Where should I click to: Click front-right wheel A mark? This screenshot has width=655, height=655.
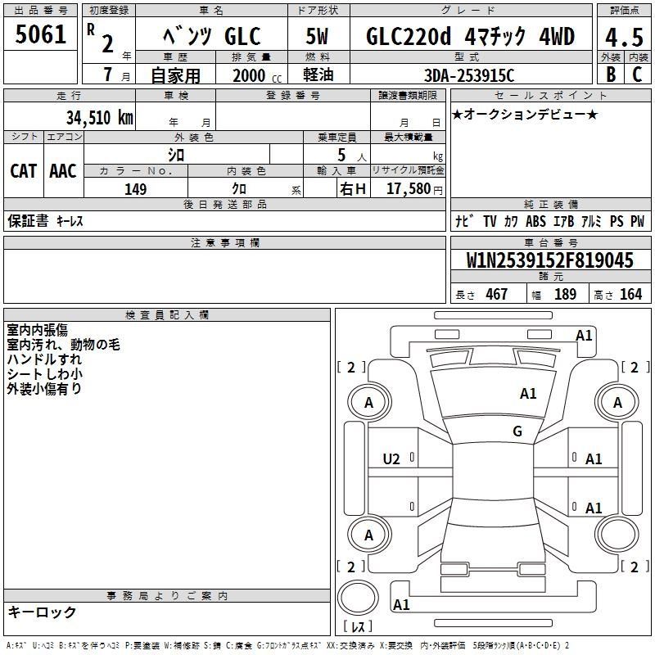(x=617, y=403)
